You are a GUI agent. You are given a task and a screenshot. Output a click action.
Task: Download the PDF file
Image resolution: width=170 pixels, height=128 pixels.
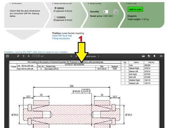coord(149,56)
